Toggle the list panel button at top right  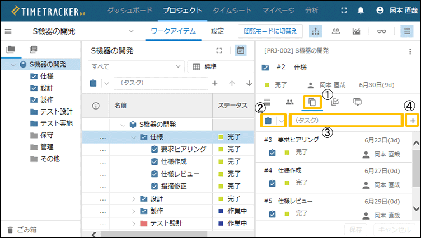tap(407, 31)
